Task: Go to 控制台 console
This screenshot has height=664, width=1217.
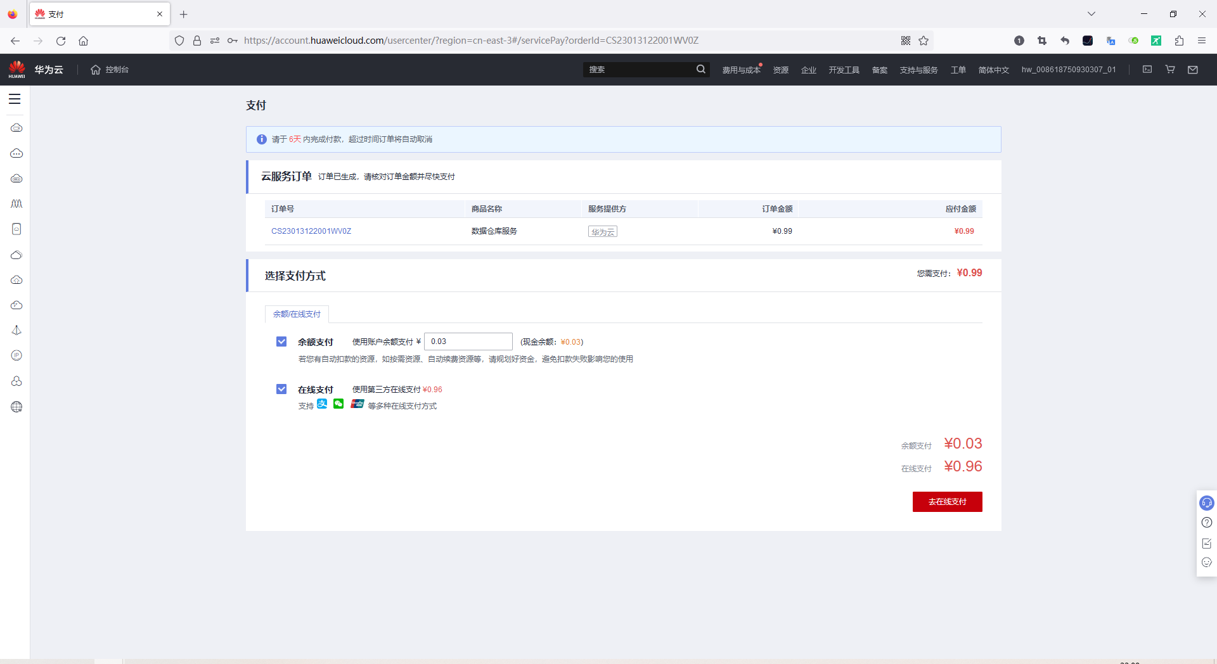Action: tap(110, 70)
